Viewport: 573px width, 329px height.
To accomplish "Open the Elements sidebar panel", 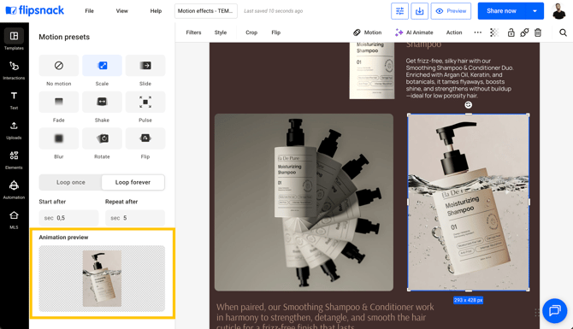I will click(x=14, y=160).
